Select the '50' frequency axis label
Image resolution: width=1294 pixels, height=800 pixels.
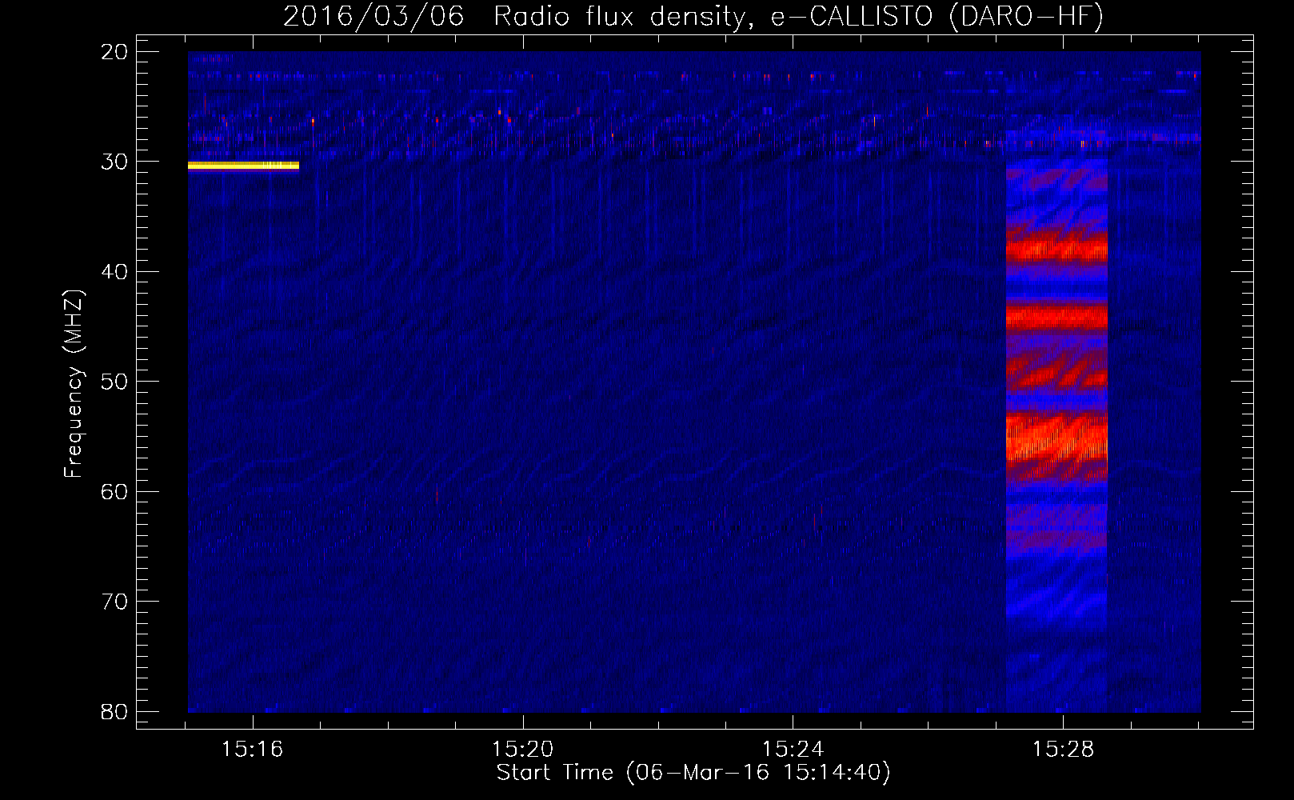[114, 382]
